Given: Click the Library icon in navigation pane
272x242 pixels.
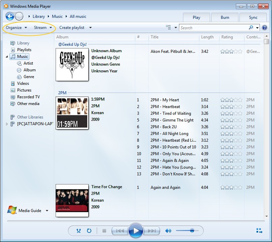Looking at the screenshot, I should (13, 43).
